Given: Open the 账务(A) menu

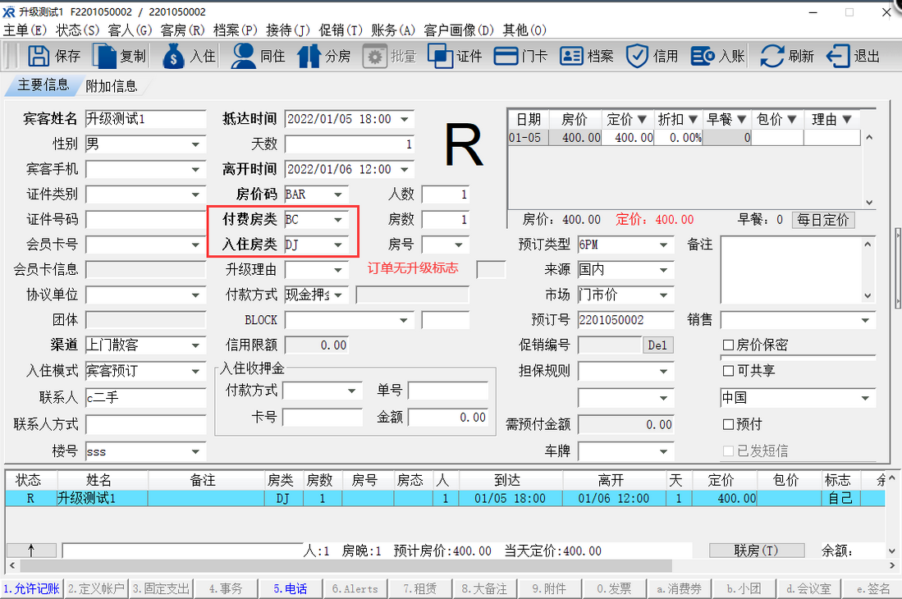Looking at the screenshot, I should 393,30.
